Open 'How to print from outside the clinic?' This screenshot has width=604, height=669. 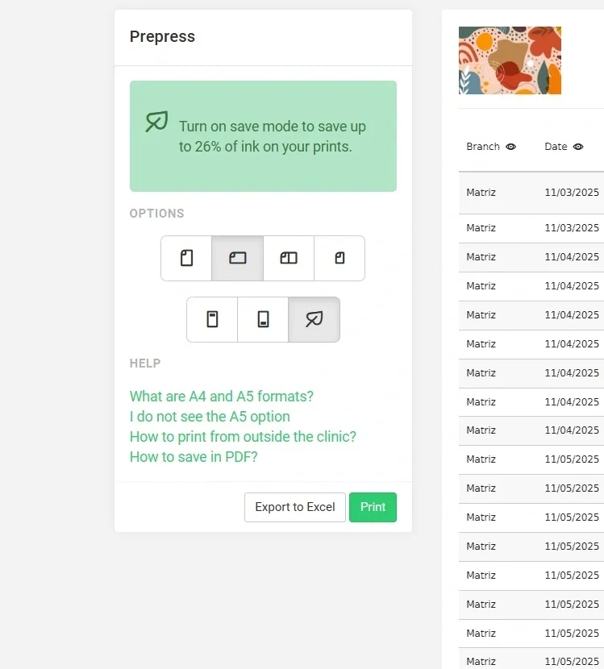click(x=243, y=437)
